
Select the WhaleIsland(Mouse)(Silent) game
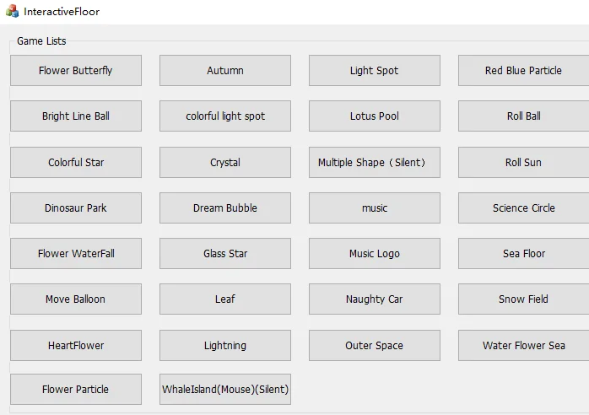tap(225, 390)
